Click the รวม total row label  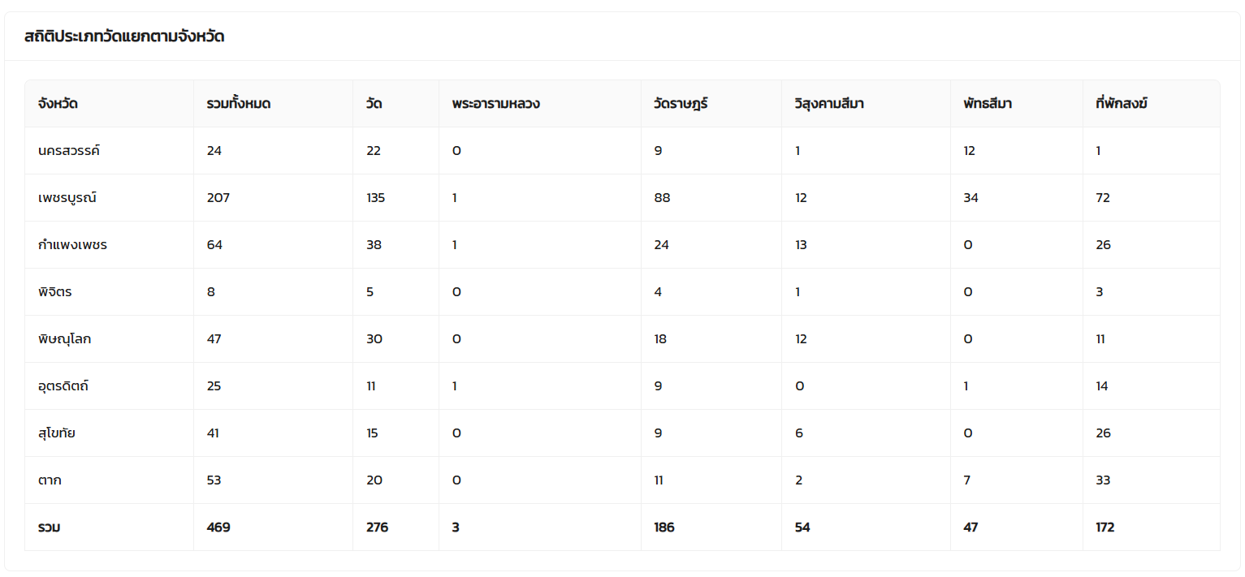click(49, 527)
